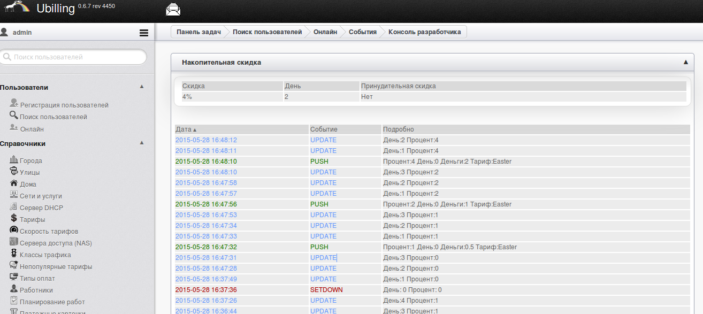Collapse the Накопительная скидка panel
The width and height of the screenshot is (703, 314).
[685, 63]
